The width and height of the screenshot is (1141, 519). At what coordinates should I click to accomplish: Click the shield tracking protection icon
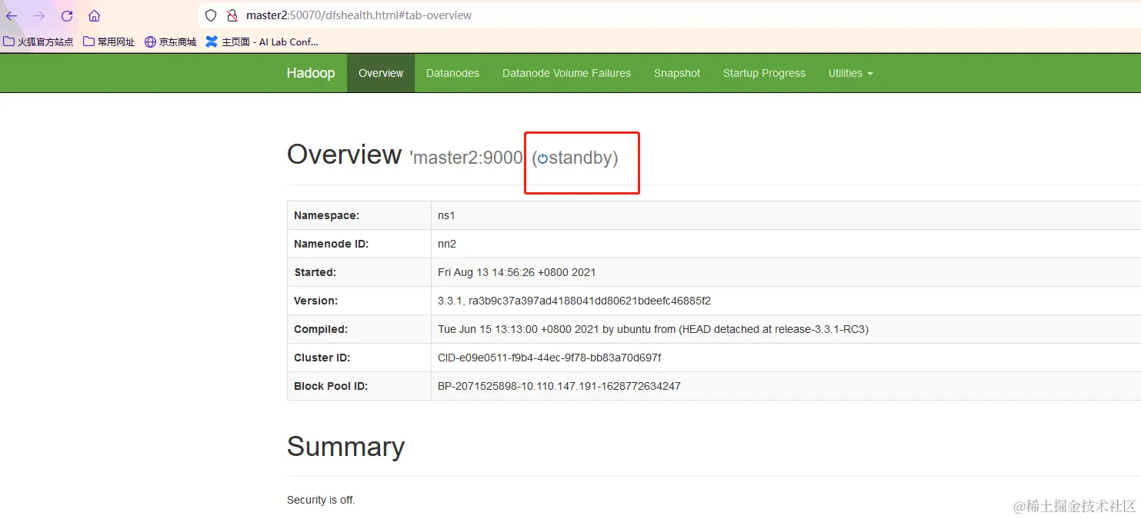(x=211, y=15)
